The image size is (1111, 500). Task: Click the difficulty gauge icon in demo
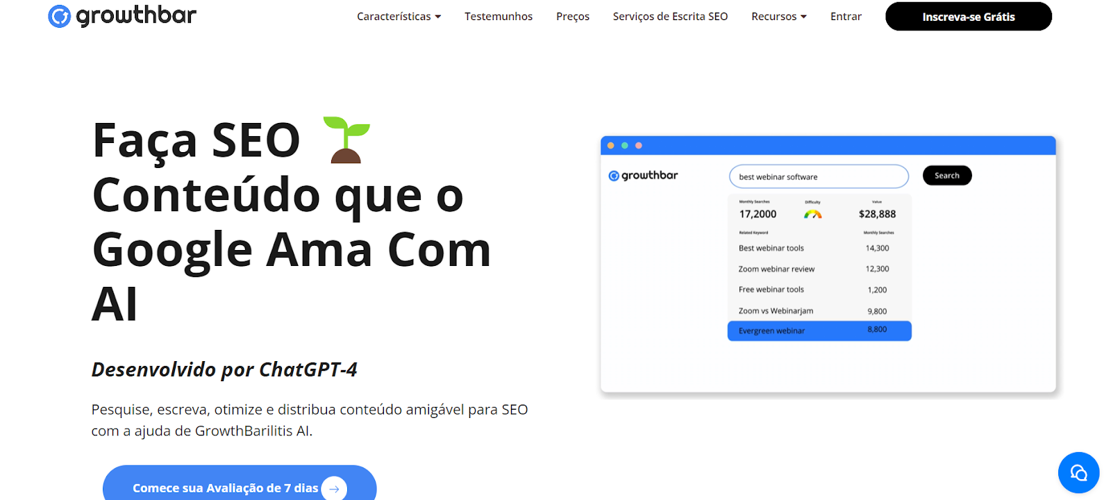tap(812, 215)
